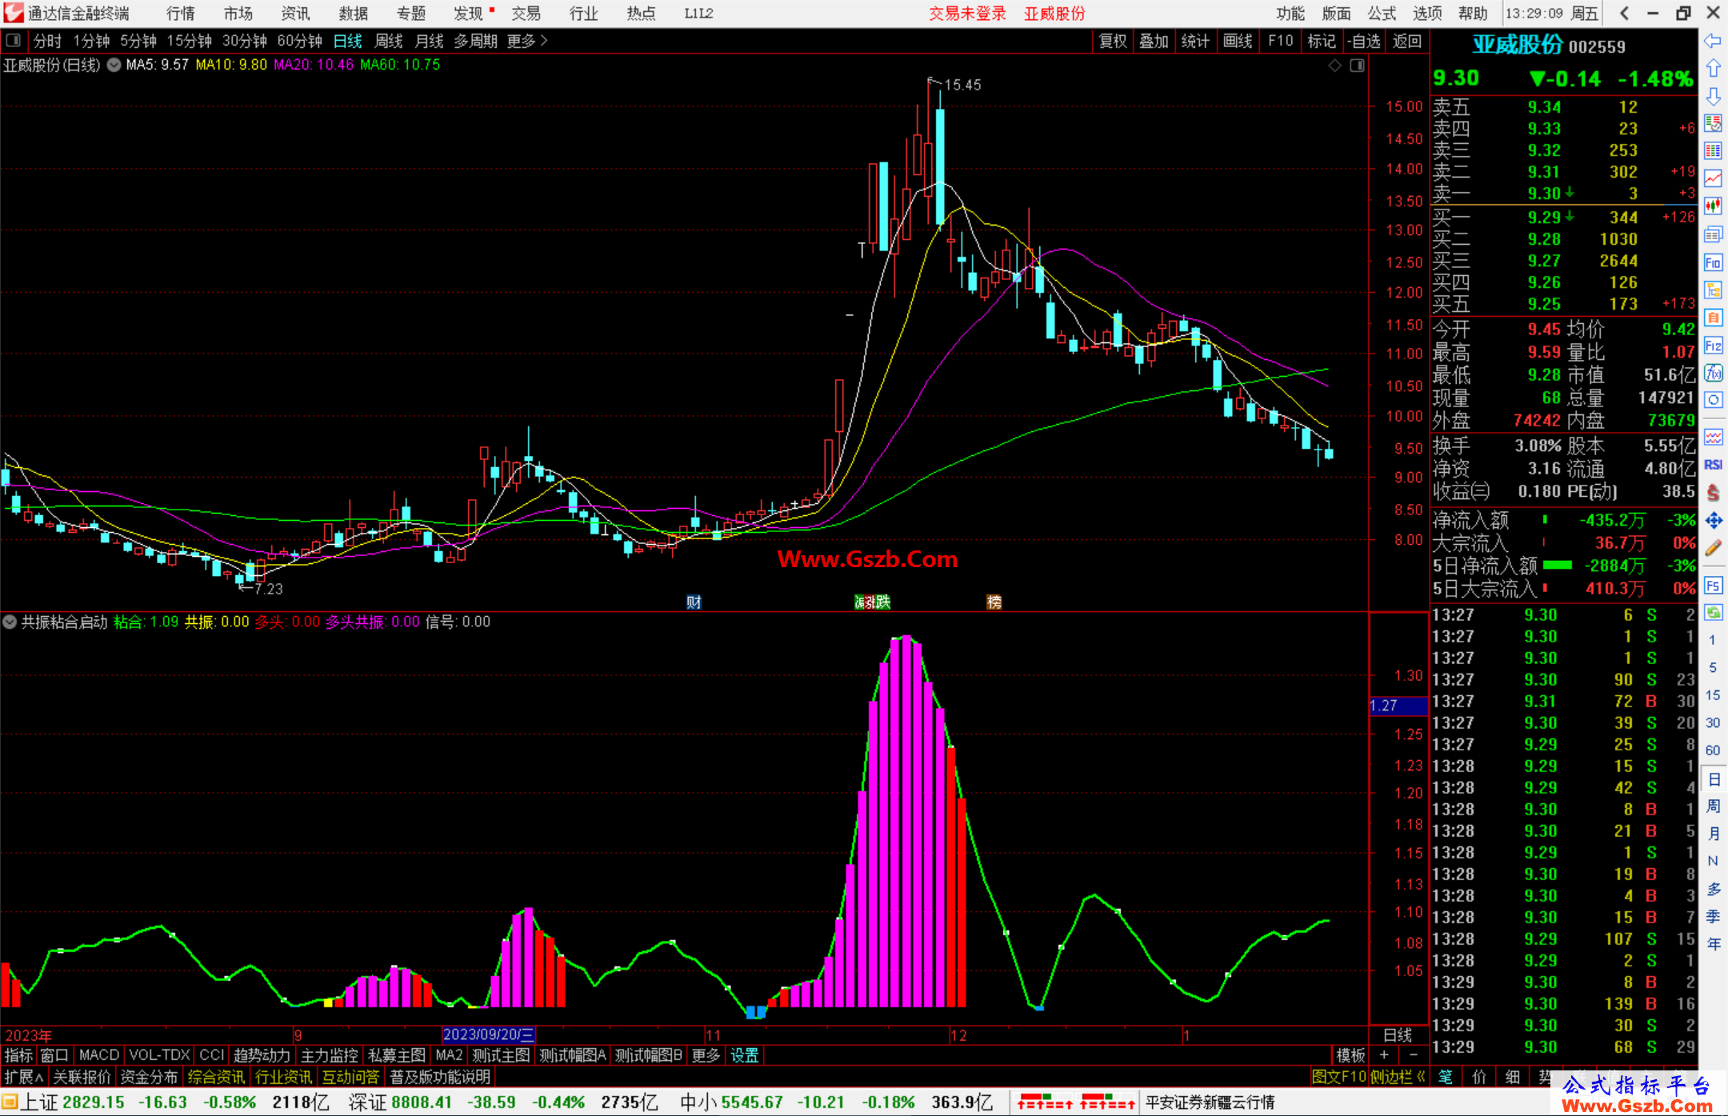Click the diamond icon at chart top right
Screen dimensions: 1728x1116
(x=1334, y=66)
